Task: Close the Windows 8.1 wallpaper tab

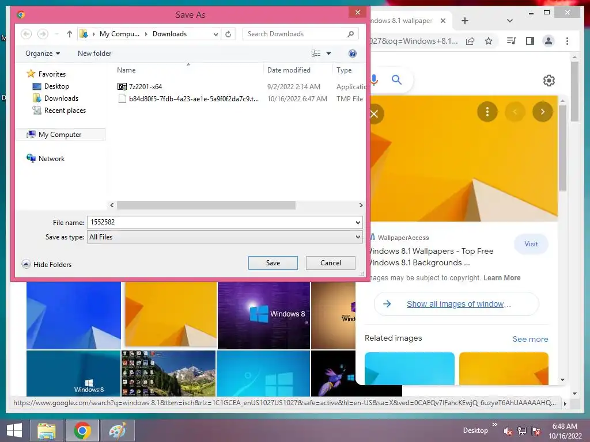Action: coord(443,21)
